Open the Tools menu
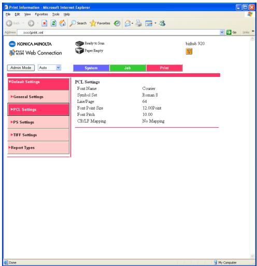Screen dimensions: 257x266 (56, 15)
